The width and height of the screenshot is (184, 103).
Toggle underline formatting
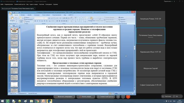point(40,21)
